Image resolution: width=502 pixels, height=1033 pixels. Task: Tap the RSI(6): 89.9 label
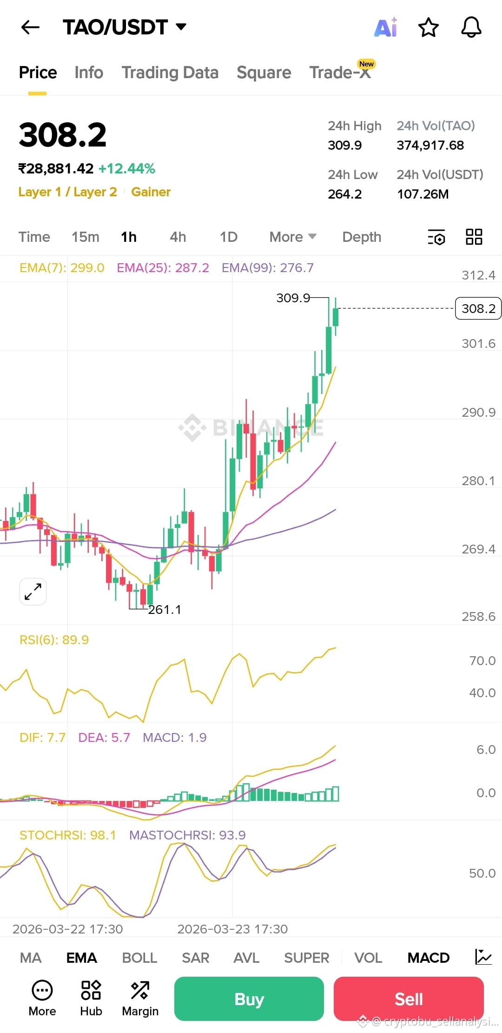(x=54, y=640)
